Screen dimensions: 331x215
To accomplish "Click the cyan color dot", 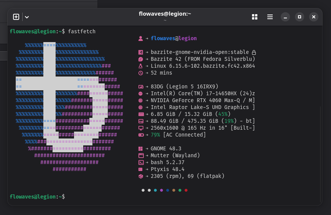I will tap(155, 190).
